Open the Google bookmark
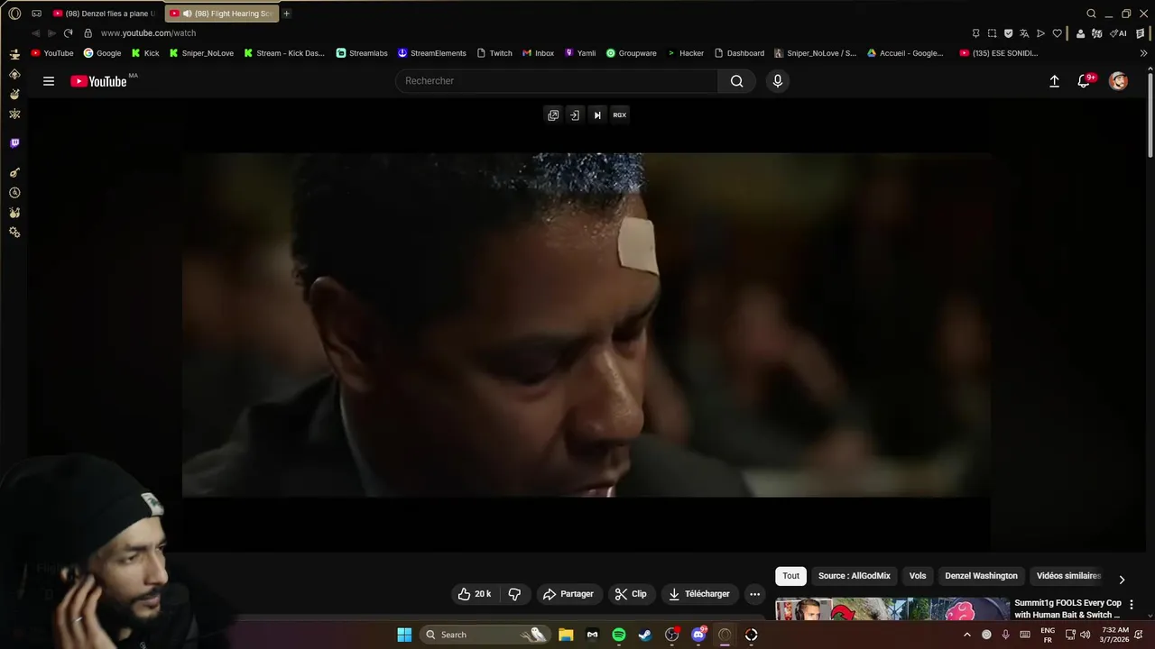 [x=102, y=53]
